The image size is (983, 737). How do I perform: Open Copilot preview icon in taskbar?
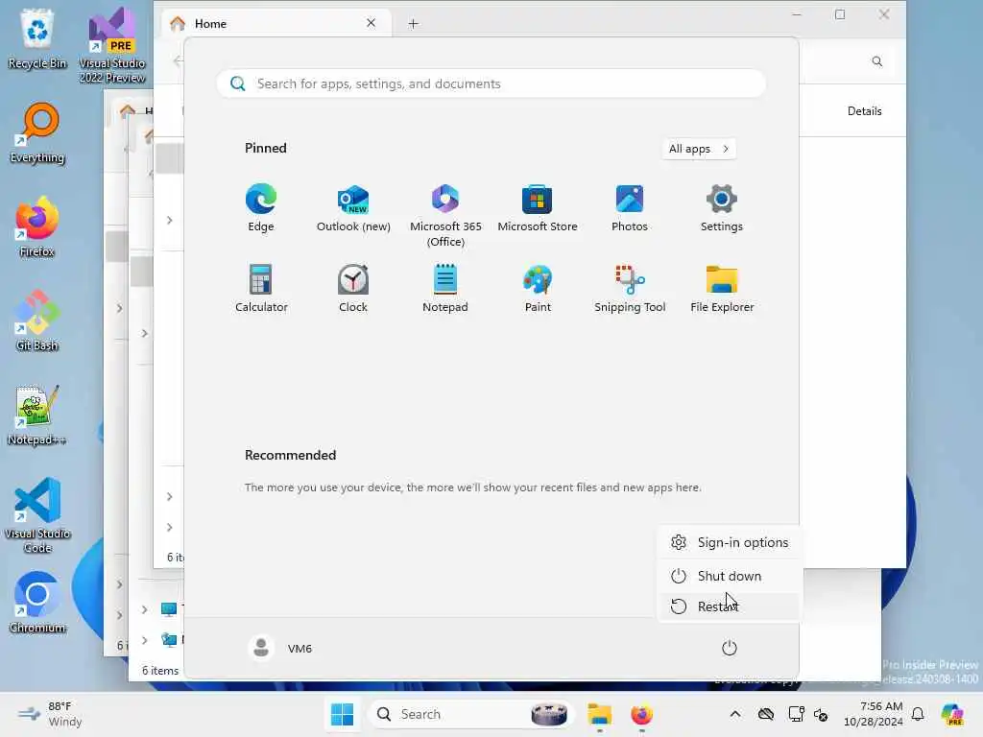952,714
